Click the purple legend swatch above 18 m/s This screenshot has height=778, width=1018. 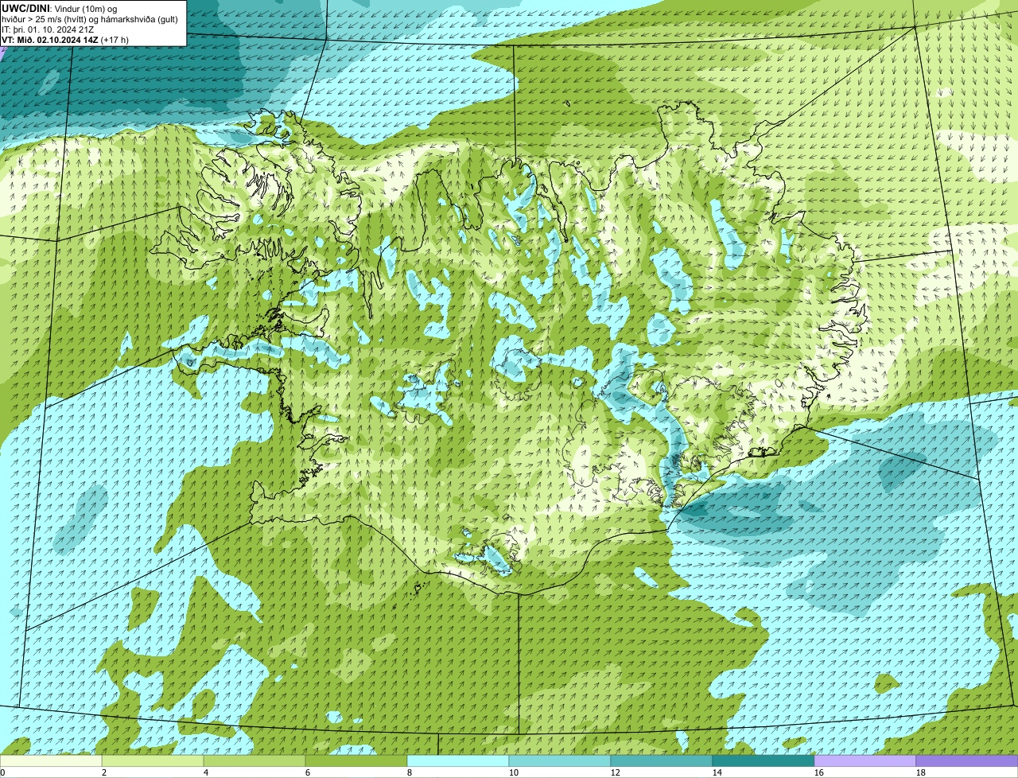967,760
